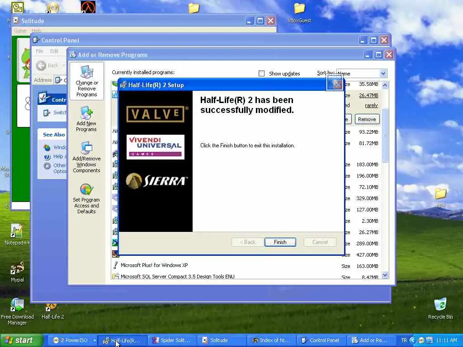Click the TR language indicator in tray
Viewport: 463px width, 347px height.
(x=404, y=340)
